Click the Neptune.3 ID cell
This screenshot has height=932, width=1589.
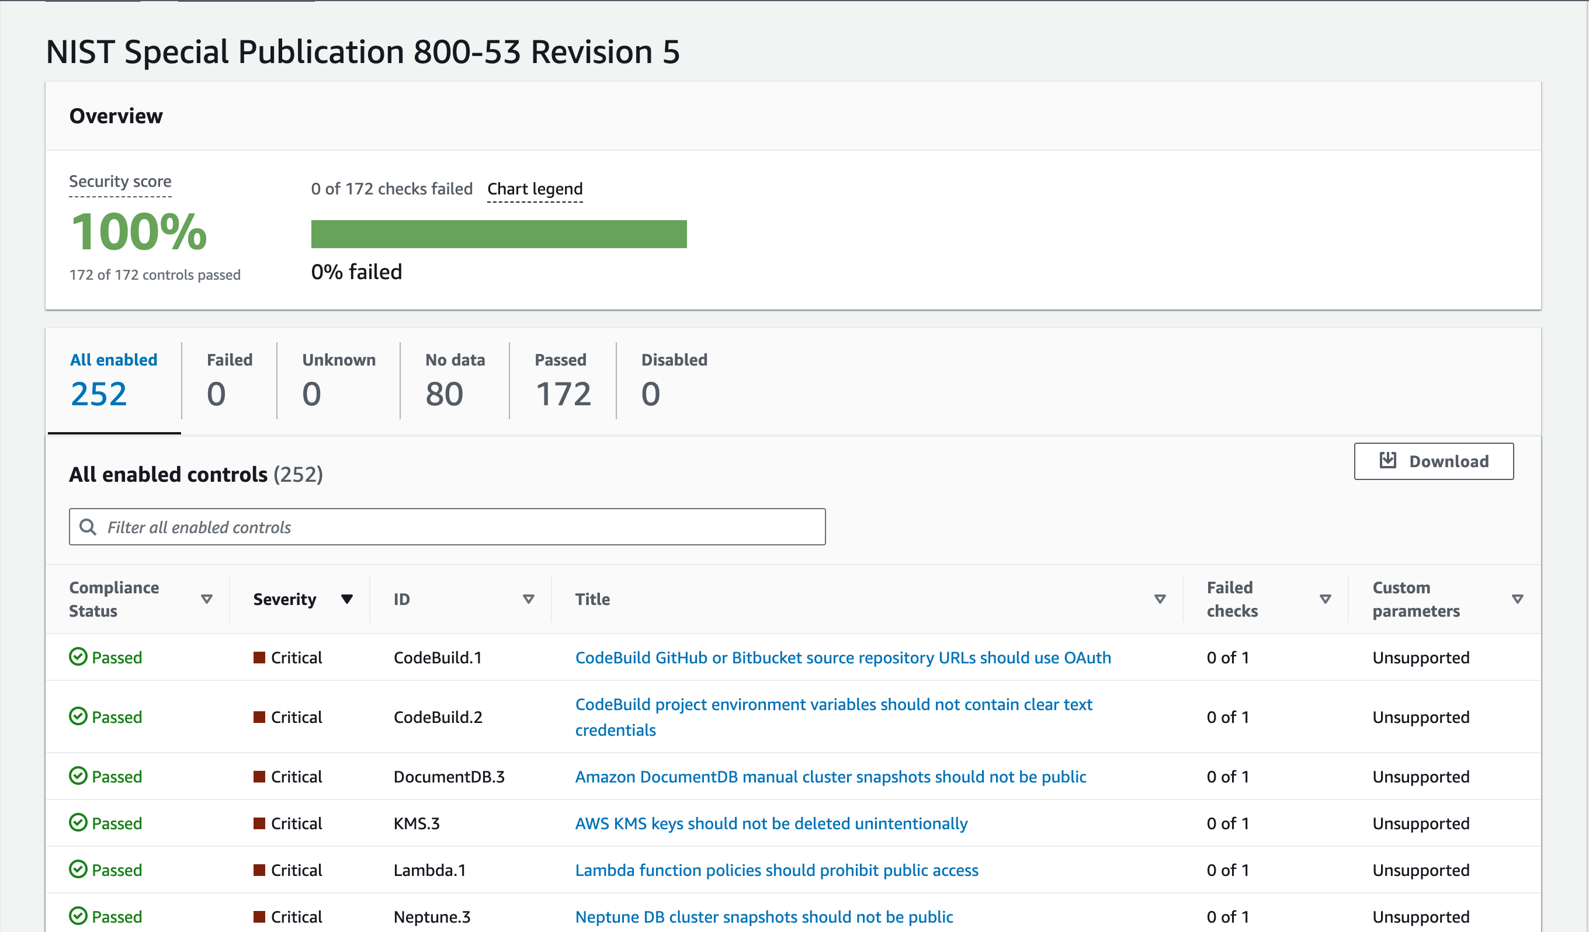432,916
